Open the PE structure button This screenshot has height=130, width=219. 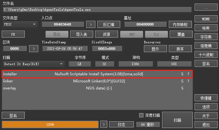(x=13, y=34)
